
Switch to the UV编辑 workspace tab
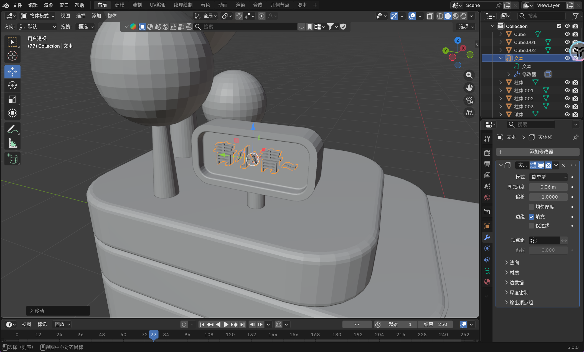[x=158, y=5]
